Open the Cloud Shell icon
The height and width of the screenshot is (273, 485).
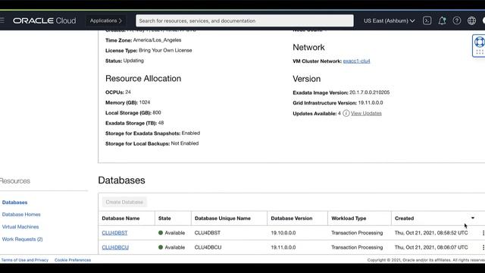point(427,20)
